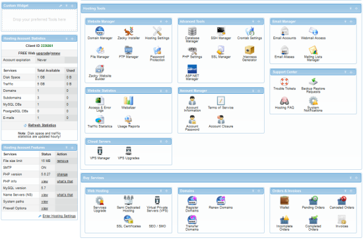Open Htaccess Generator
This screenshot has width=363, height=240.
tap(249, 54)
